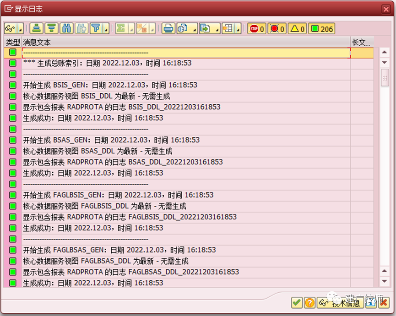Open the Export dropdown button
Image resolution: width=396 pixels, height=316 pixels.
[x=210, y=28]
